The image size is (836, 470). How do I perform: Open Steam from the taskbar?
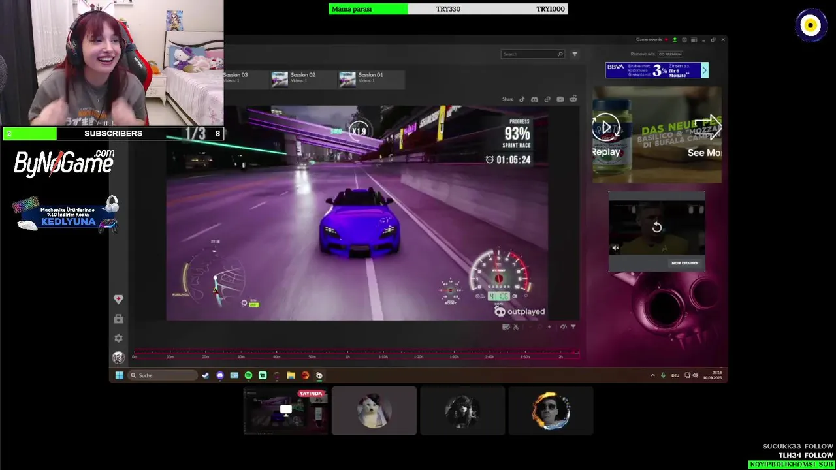206,375
